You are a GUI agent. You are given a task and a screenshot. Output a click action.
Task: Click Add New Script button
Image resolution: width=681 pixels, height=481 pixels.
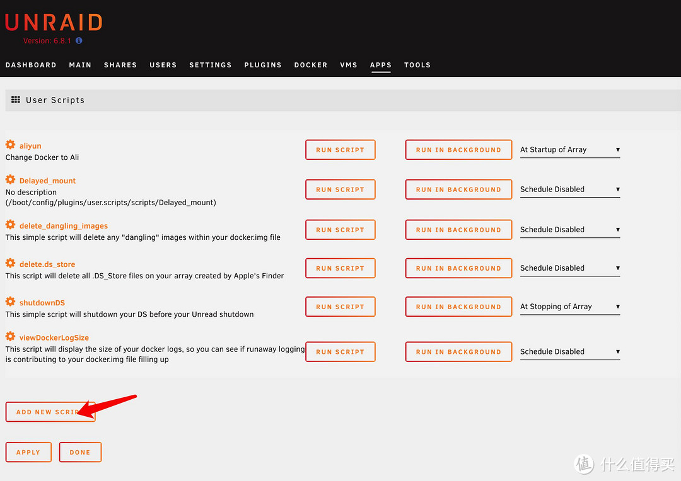[x=50, y=412]
